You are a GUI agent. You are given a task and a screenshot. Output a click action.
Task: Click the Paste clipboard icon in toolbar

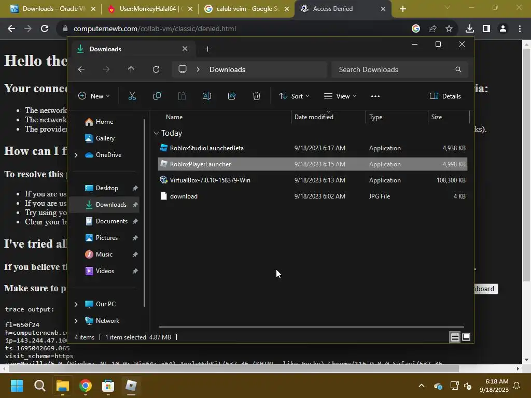click(182, 96)
